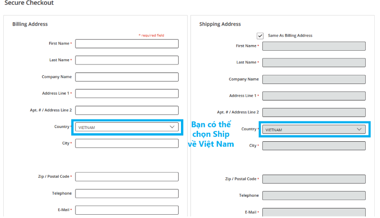Click the billing City input box
Screen dimensions: 380x218
127,143
